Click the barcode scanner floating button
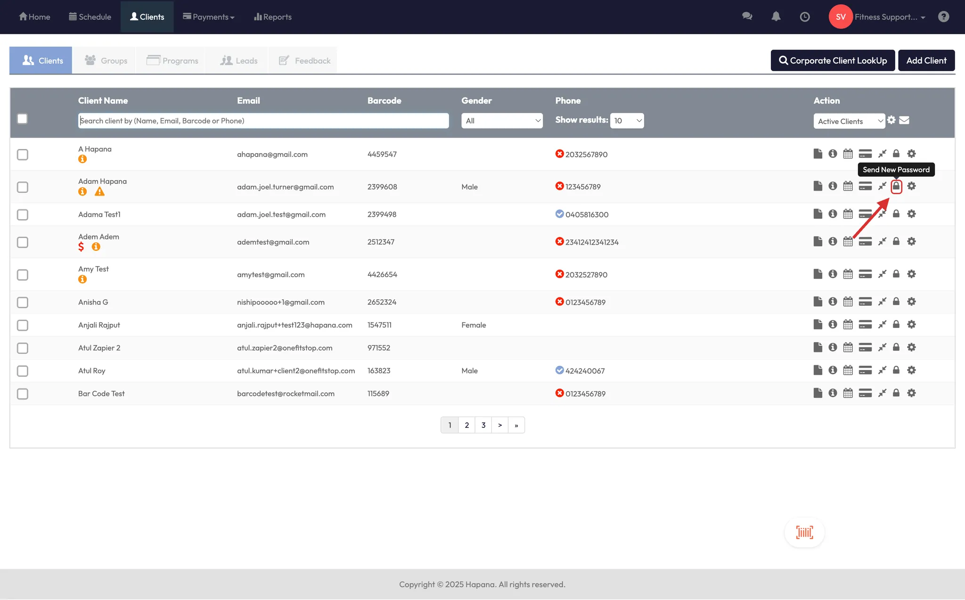 pos(804,533)
